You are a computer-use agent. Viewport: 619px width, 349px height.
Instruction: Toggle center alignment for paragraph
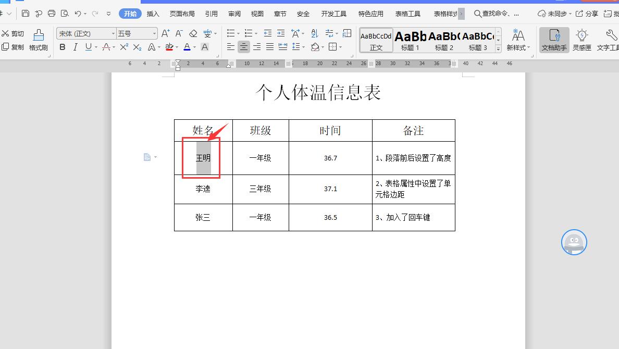(243, 47)
